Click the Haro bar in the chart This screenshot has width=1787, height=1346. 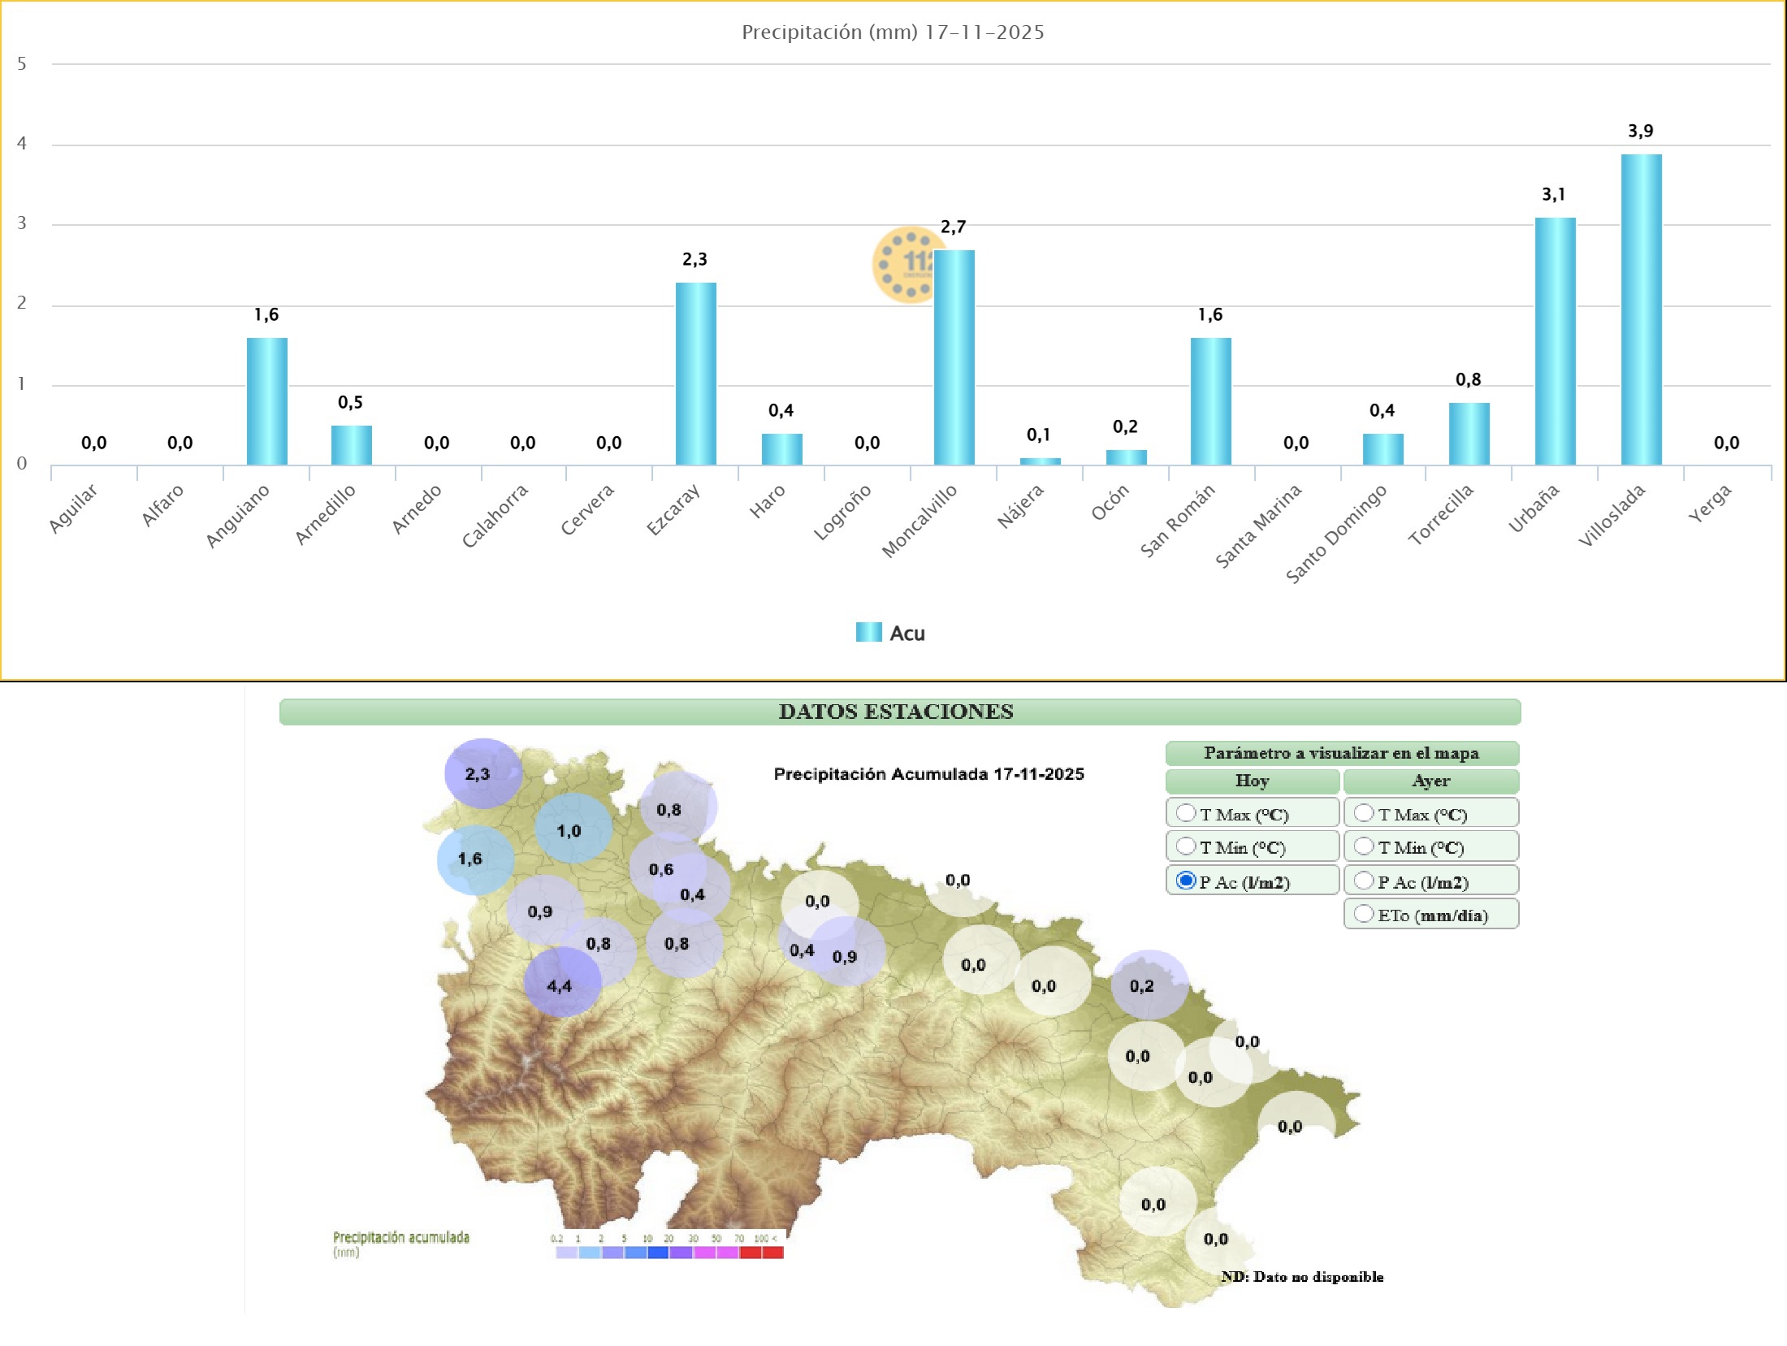click(x=782, y=449)
